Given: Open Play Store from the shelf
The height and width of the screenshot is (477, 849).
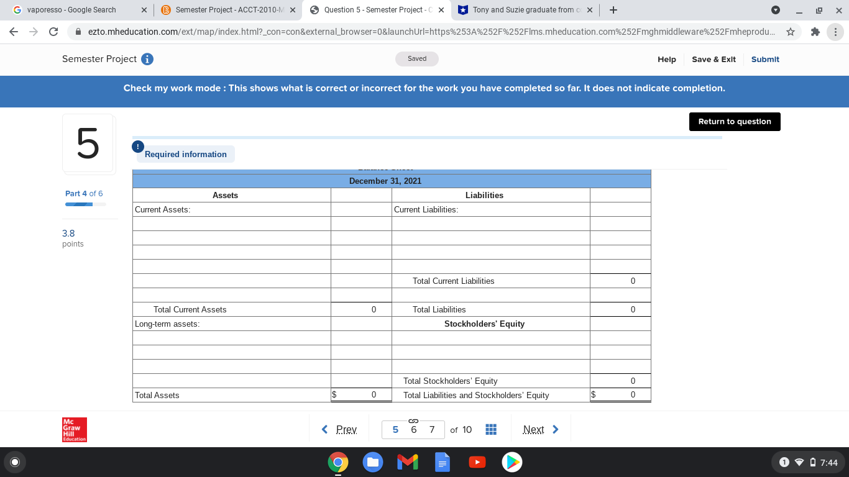Looking at the screenshot, I should click(512, 462).
